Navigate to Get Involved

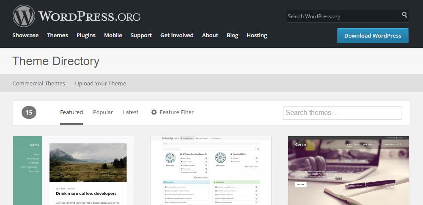(177, 36)
